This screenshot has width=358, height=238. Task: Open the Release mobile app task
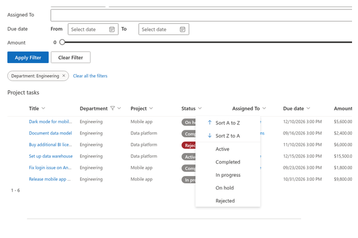pos(50,179)
